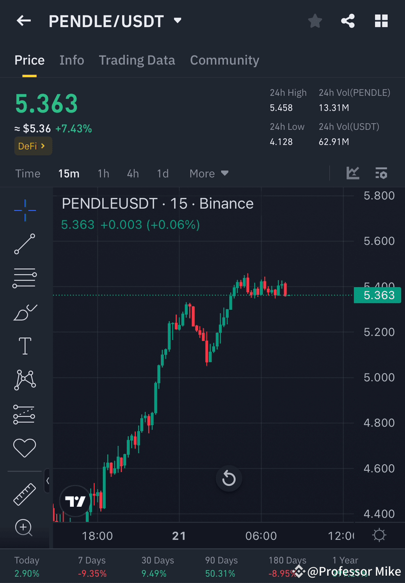Screen dimensions: 405x583
Task: Open the chart zoom magnifier tool
Action: pos(24,528)
